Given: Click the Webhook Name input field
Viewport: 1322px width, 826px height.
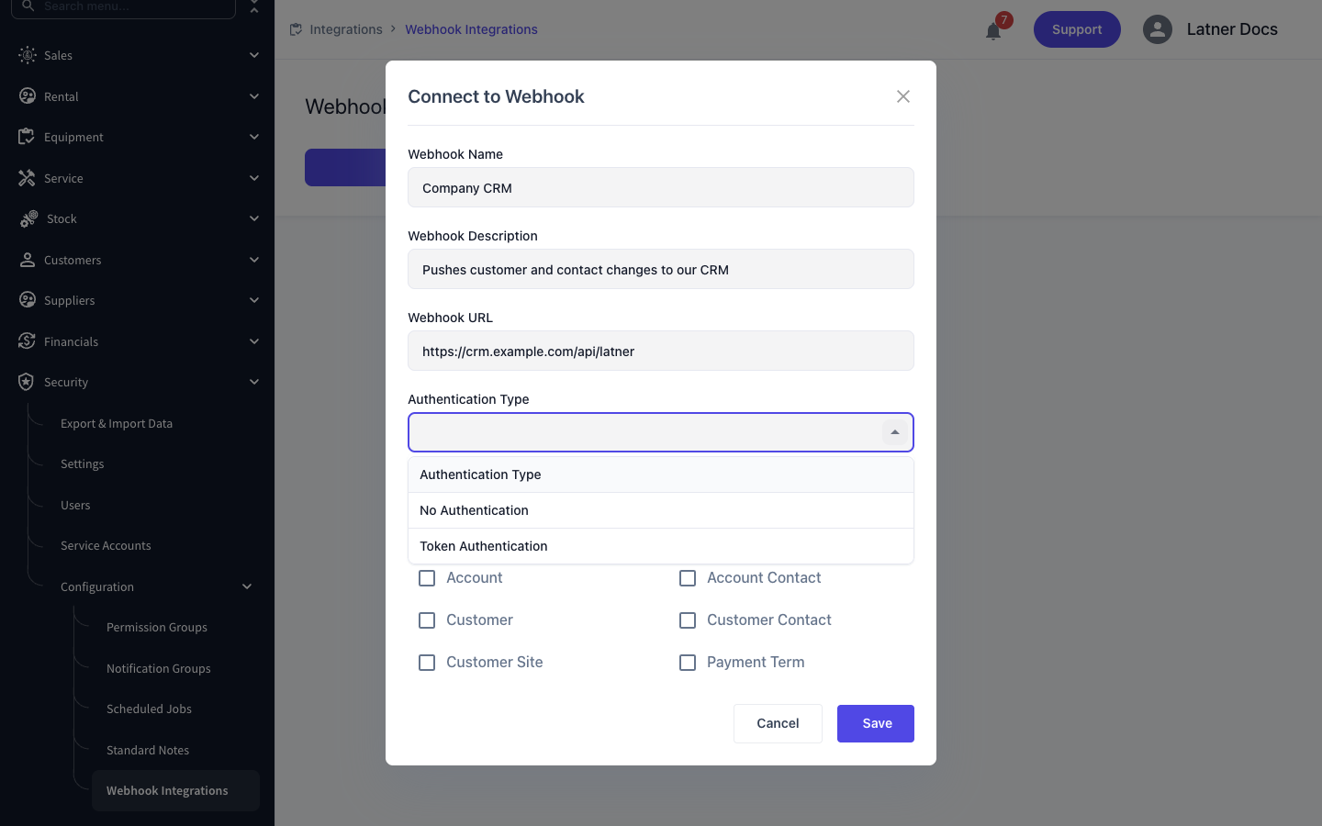Looking at the screenshot, I should click(x=661, y=187).
